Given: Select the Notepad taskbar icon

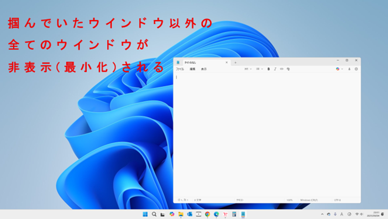Looking at the screenshot, I should click(x=243, y=214).
